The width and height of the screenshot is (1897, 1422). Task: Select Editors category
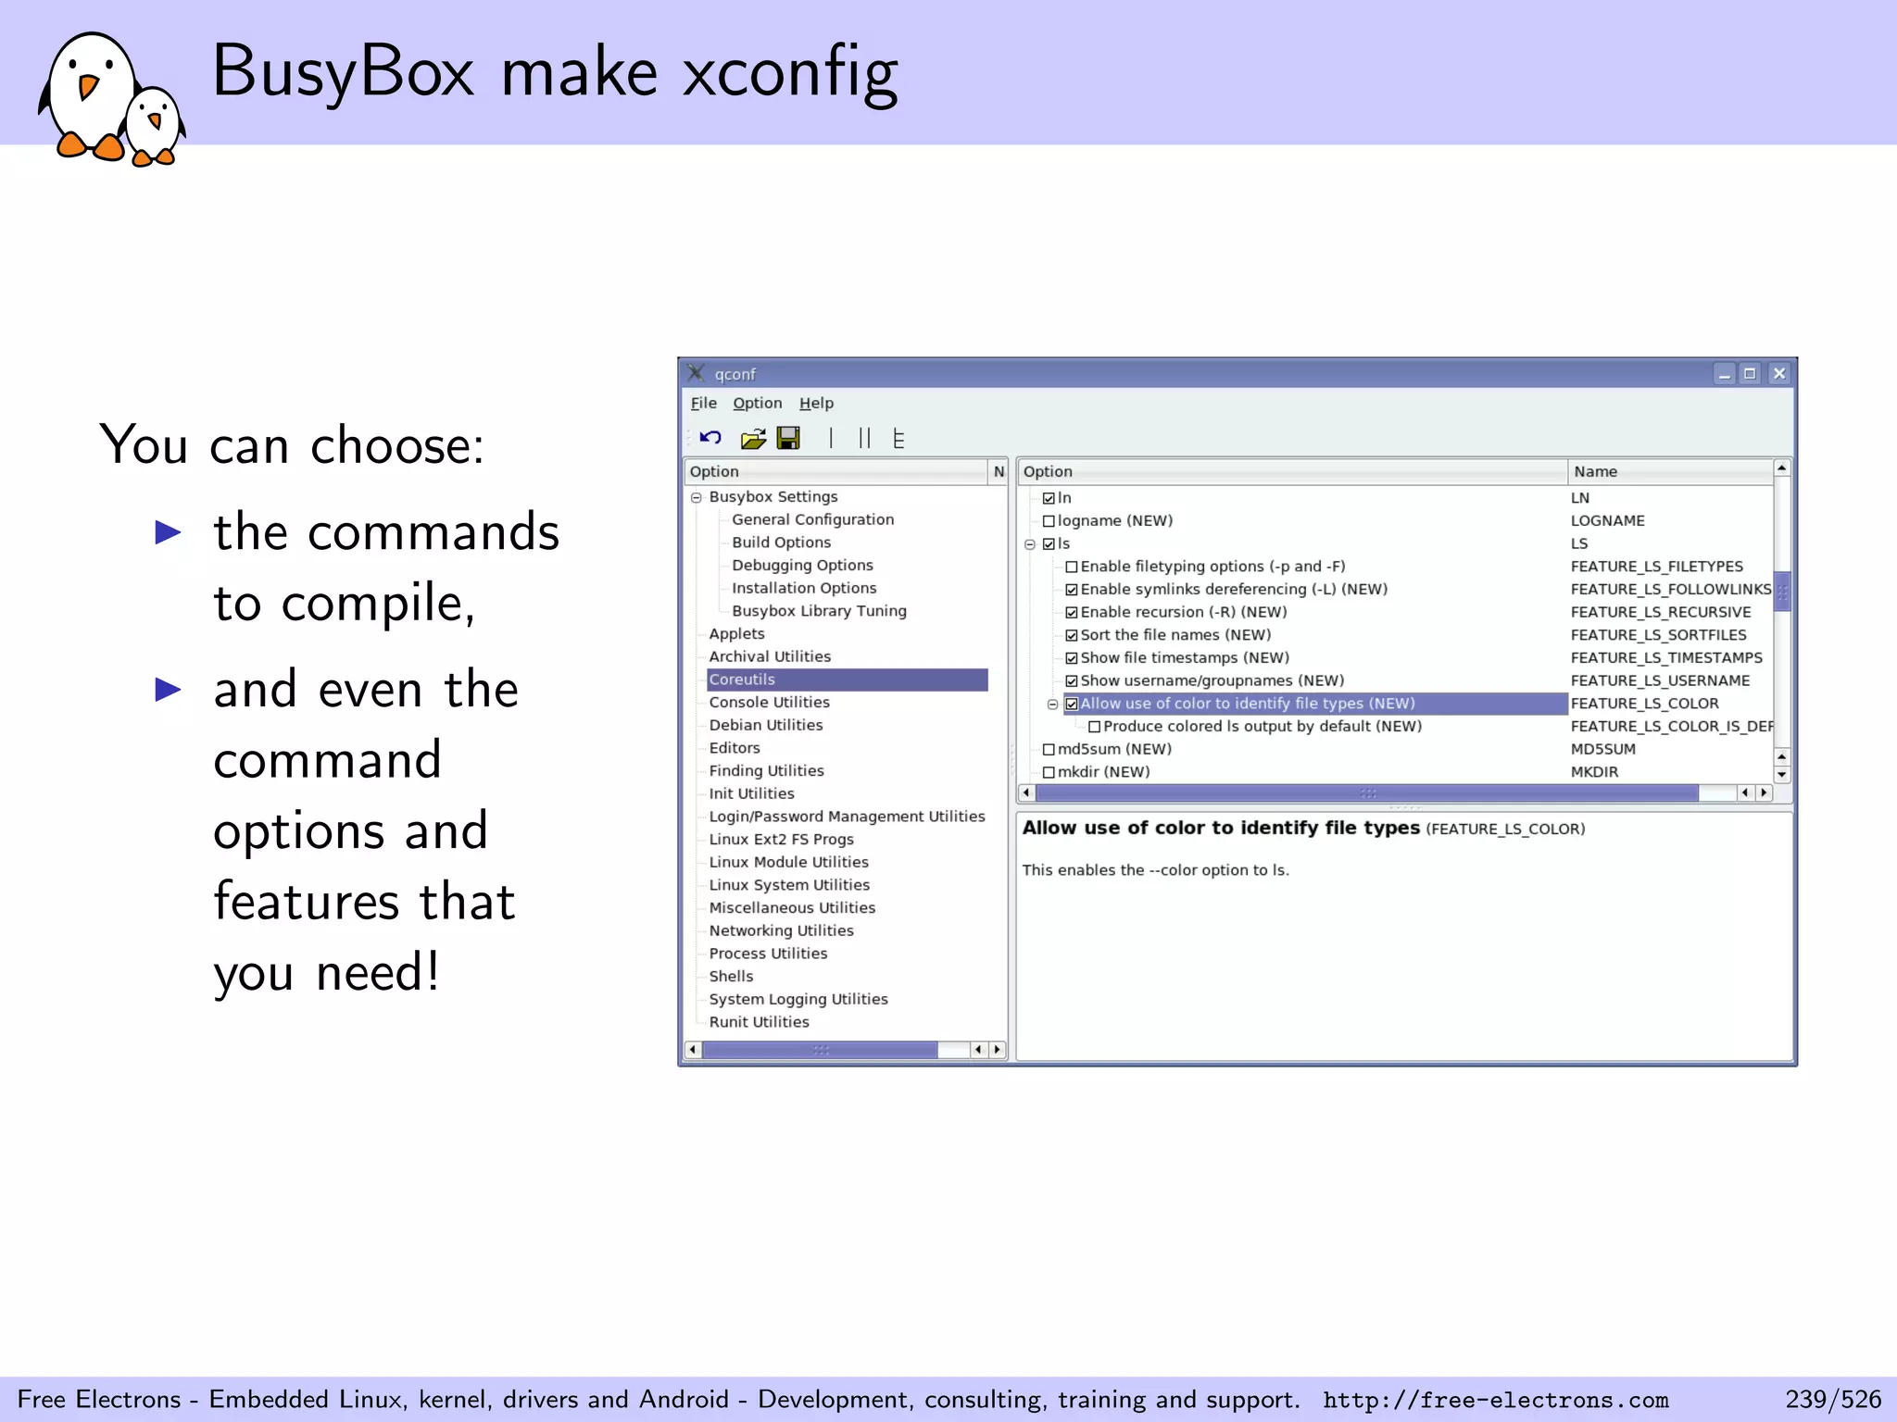tap(735, 748)
